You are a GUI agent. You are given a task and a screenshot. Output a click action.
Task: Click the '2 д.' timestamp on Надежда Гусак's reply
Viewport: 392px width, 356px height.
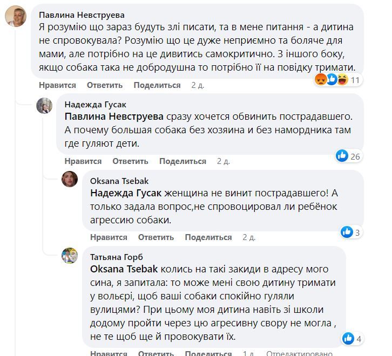pos(224,161)
